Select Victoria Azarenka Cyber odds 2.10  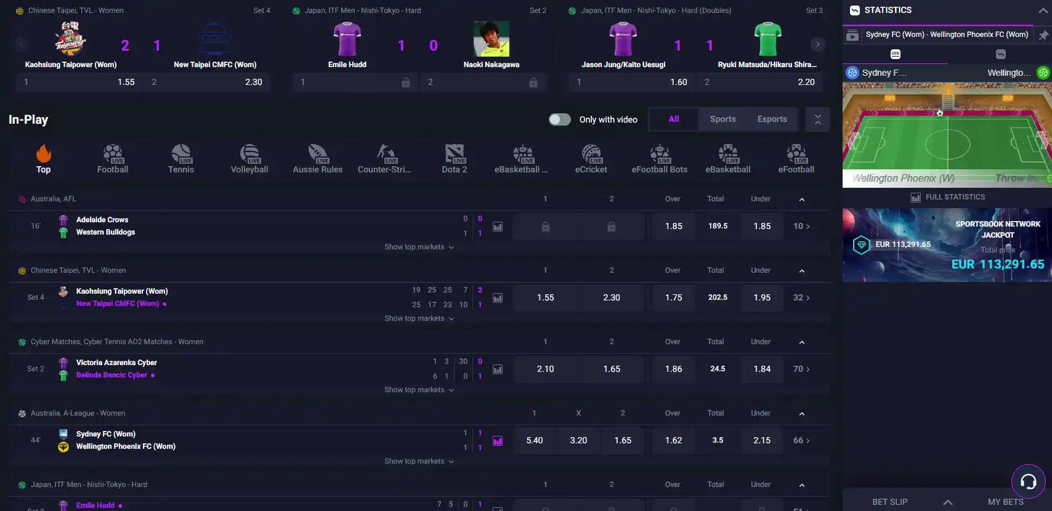tap(546, 369)
